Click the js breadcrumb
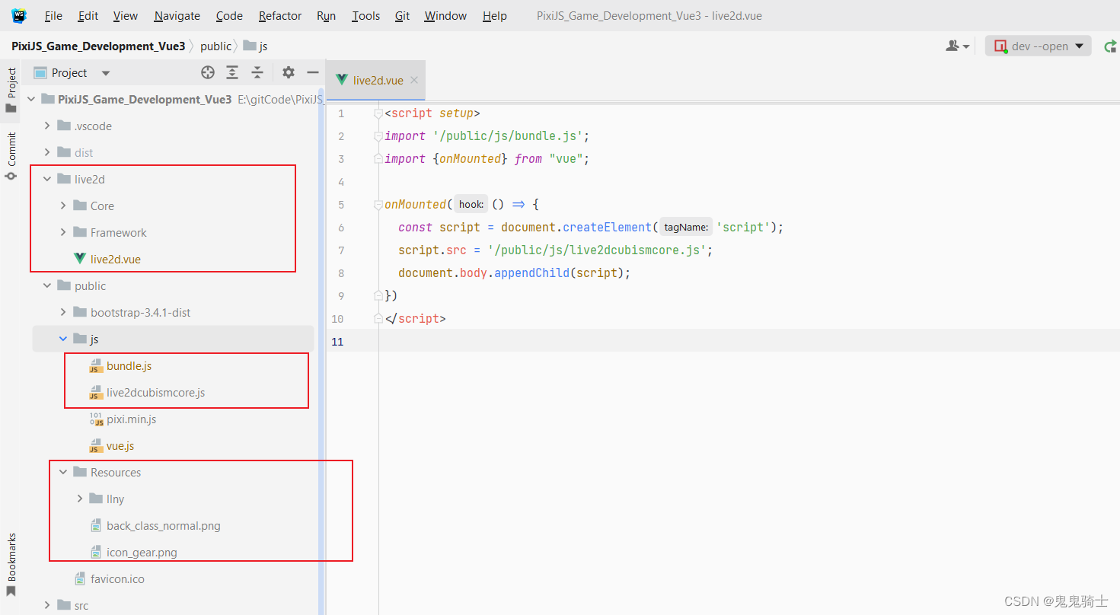The image size is (1120, 615). point(257,46)
